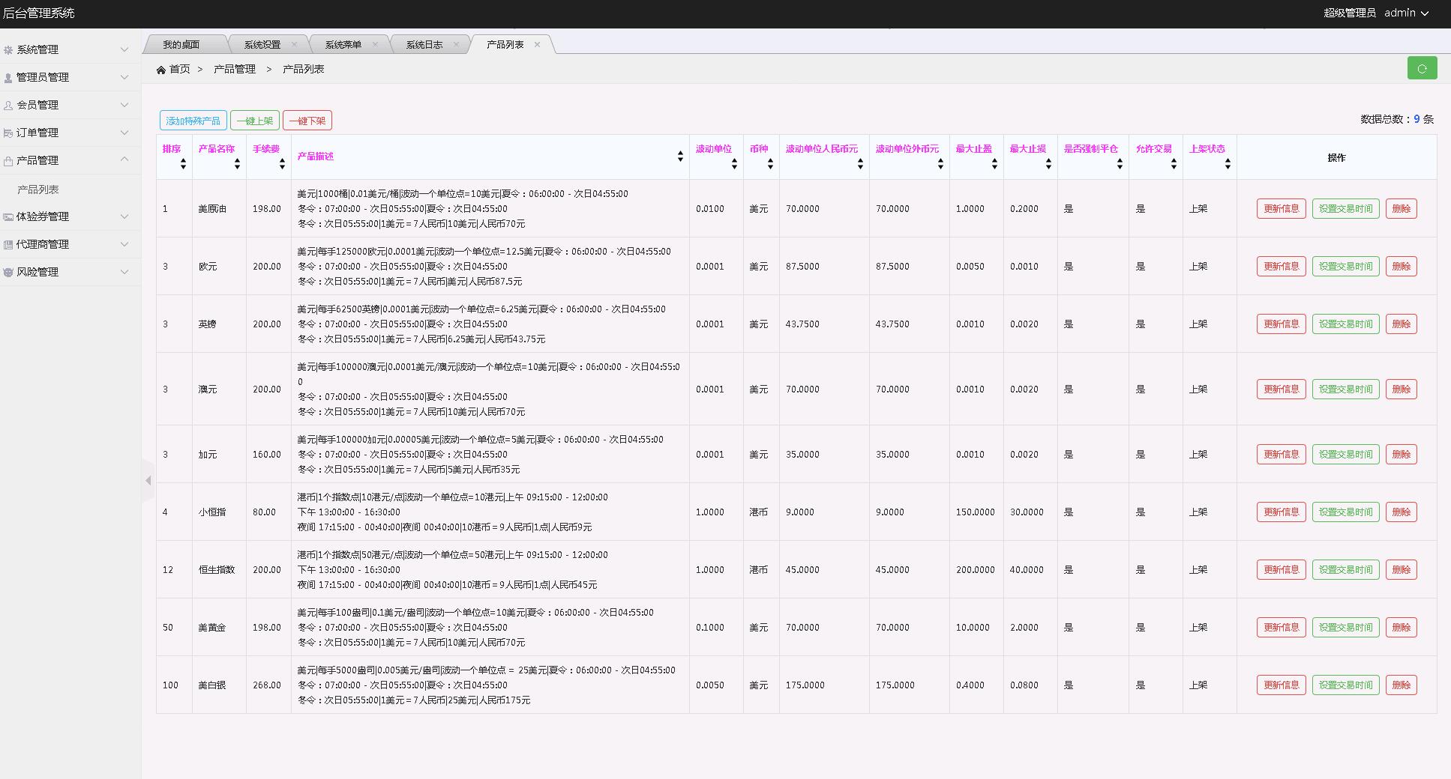Close the 系统日志 tab
The height and width of the screenshot is (779, 1451).
pyautogui.click(x=456, y=44)
